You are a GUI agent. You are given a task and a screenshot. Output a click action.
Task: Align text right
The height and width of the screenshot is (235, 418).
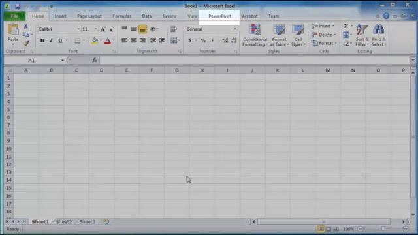click(x=142, y=40)
